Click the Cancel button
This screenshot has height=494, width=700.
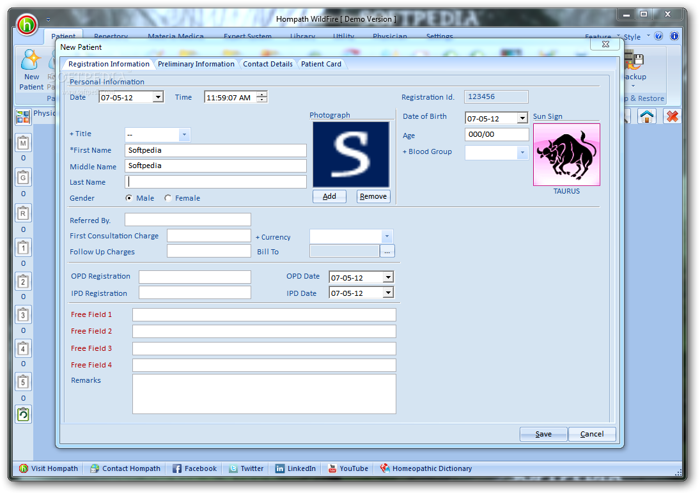(592, 434)
